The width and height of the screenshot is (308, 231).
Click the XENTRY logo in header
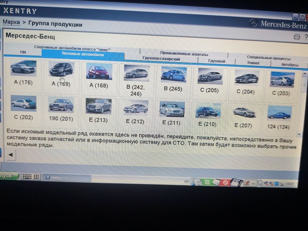click(x=20, y=11)
